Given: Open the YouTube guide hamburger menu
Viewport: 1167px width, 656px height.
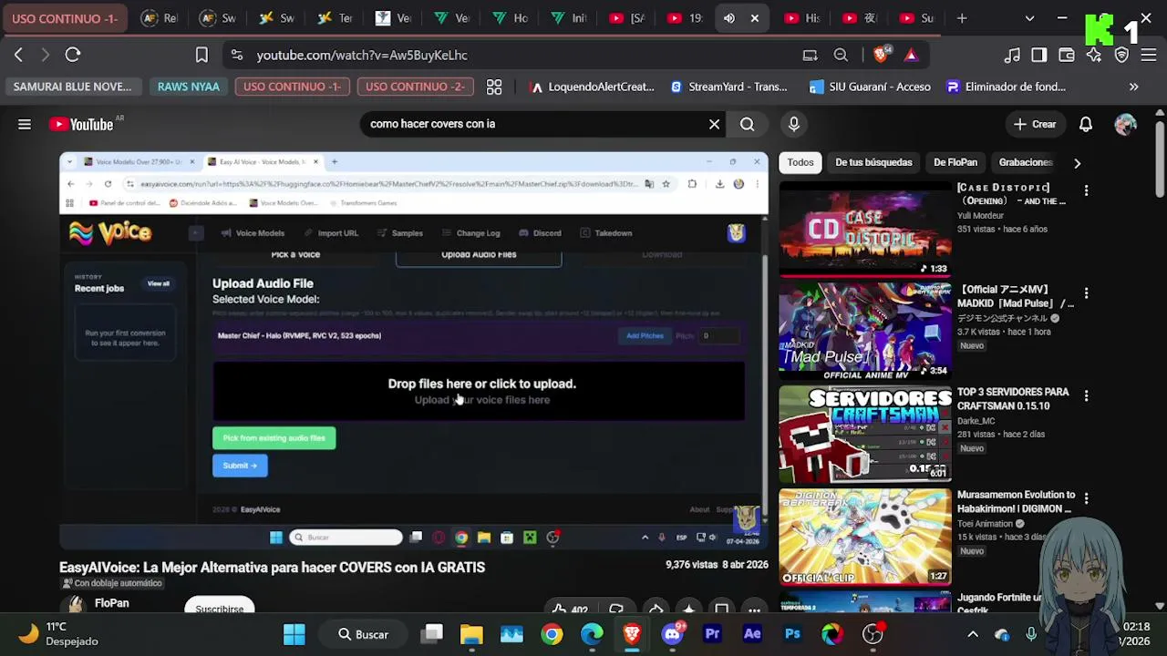Looking at the screenshot, I should (x=25, y=124).
